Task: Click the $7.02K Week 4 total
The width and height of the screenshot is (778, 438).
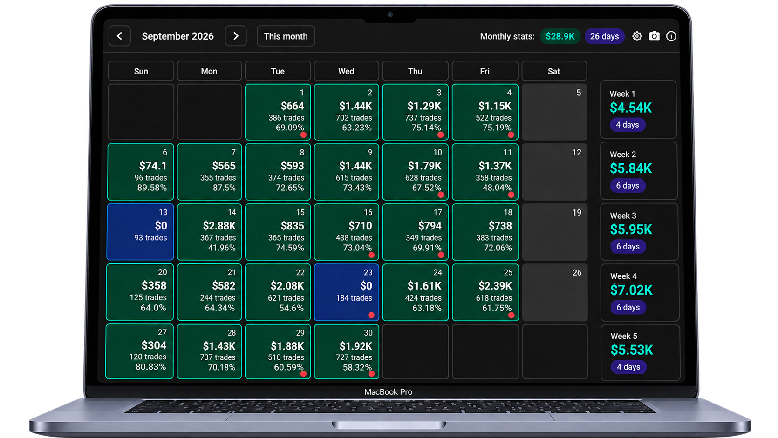Action: point(631,290)
